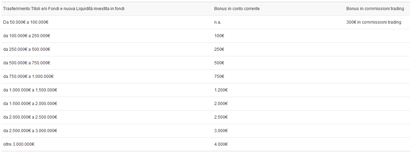The width and height of the screenshot is (410, 153).
Task: Click the 'da 1.500.000€ a 2.000.000€' row label
Action: [30, 104]
